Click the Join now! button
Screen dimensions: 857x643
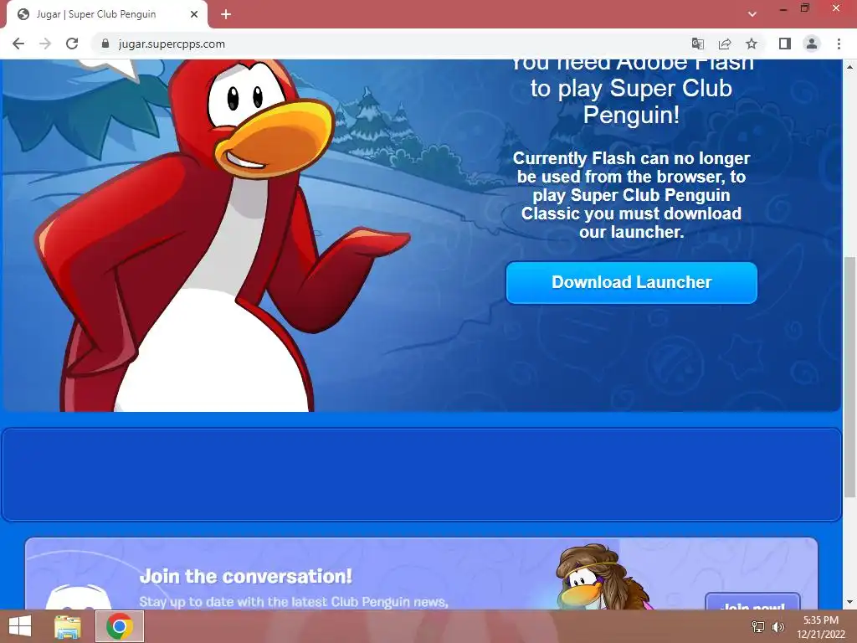pos(752,601)
